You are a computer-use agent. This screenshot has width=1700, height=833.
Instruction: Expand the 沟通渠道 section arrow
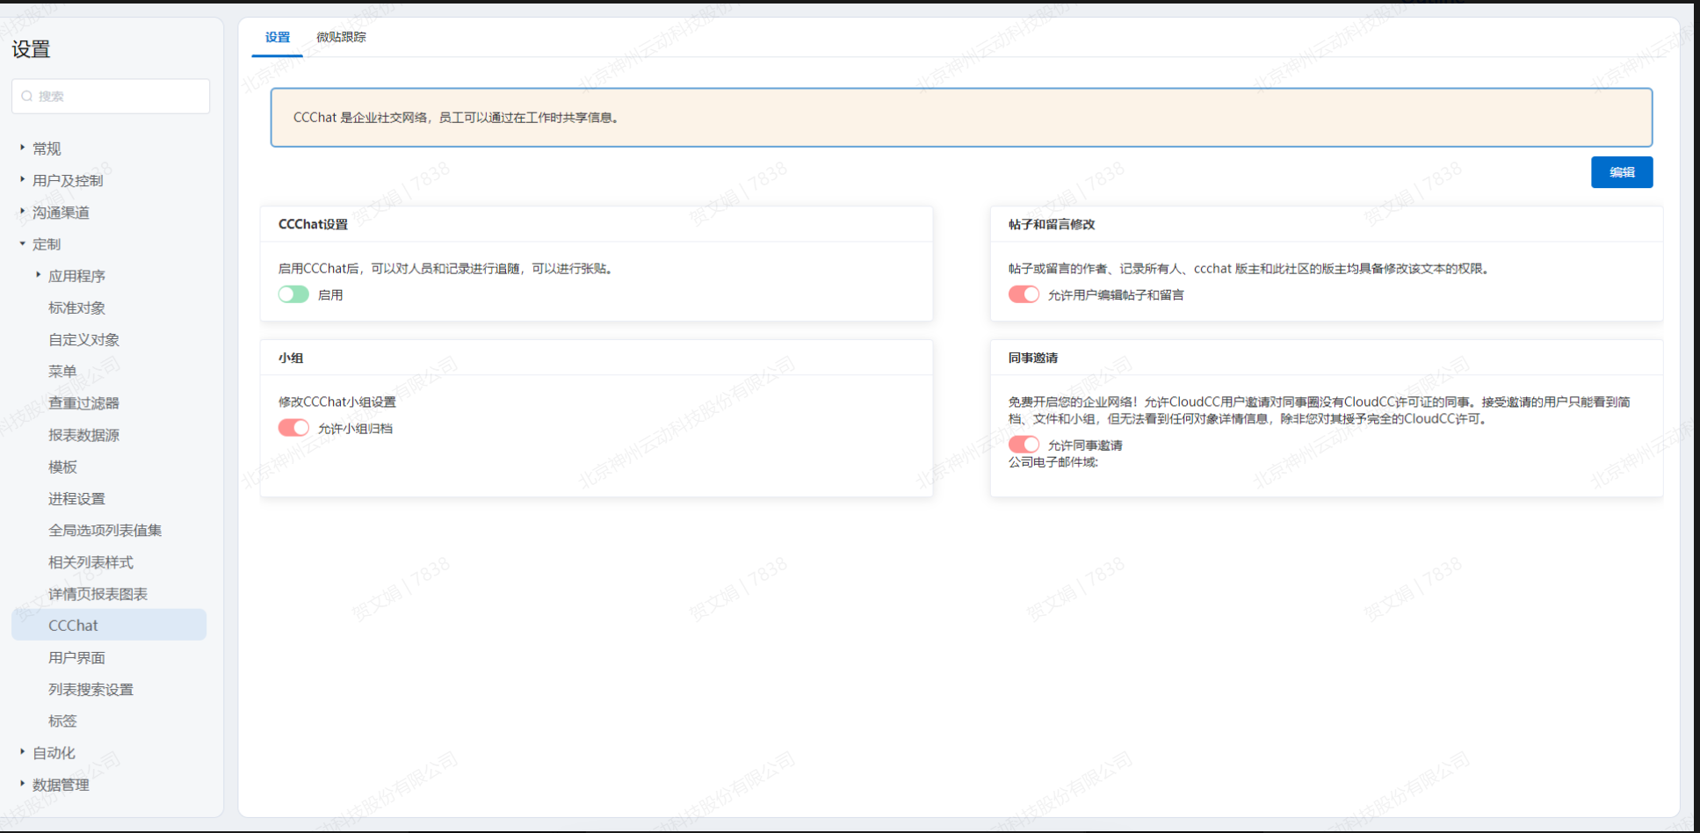click(x=22, y=211)
